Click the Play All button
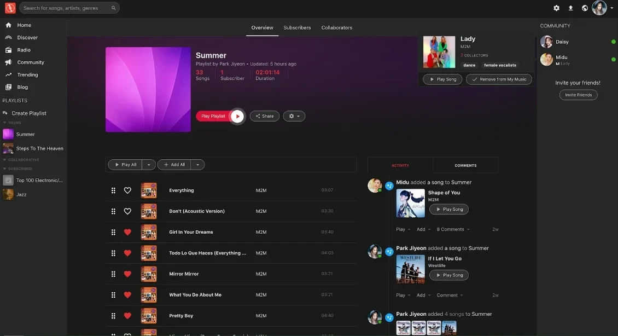 (x=125, y=165)
